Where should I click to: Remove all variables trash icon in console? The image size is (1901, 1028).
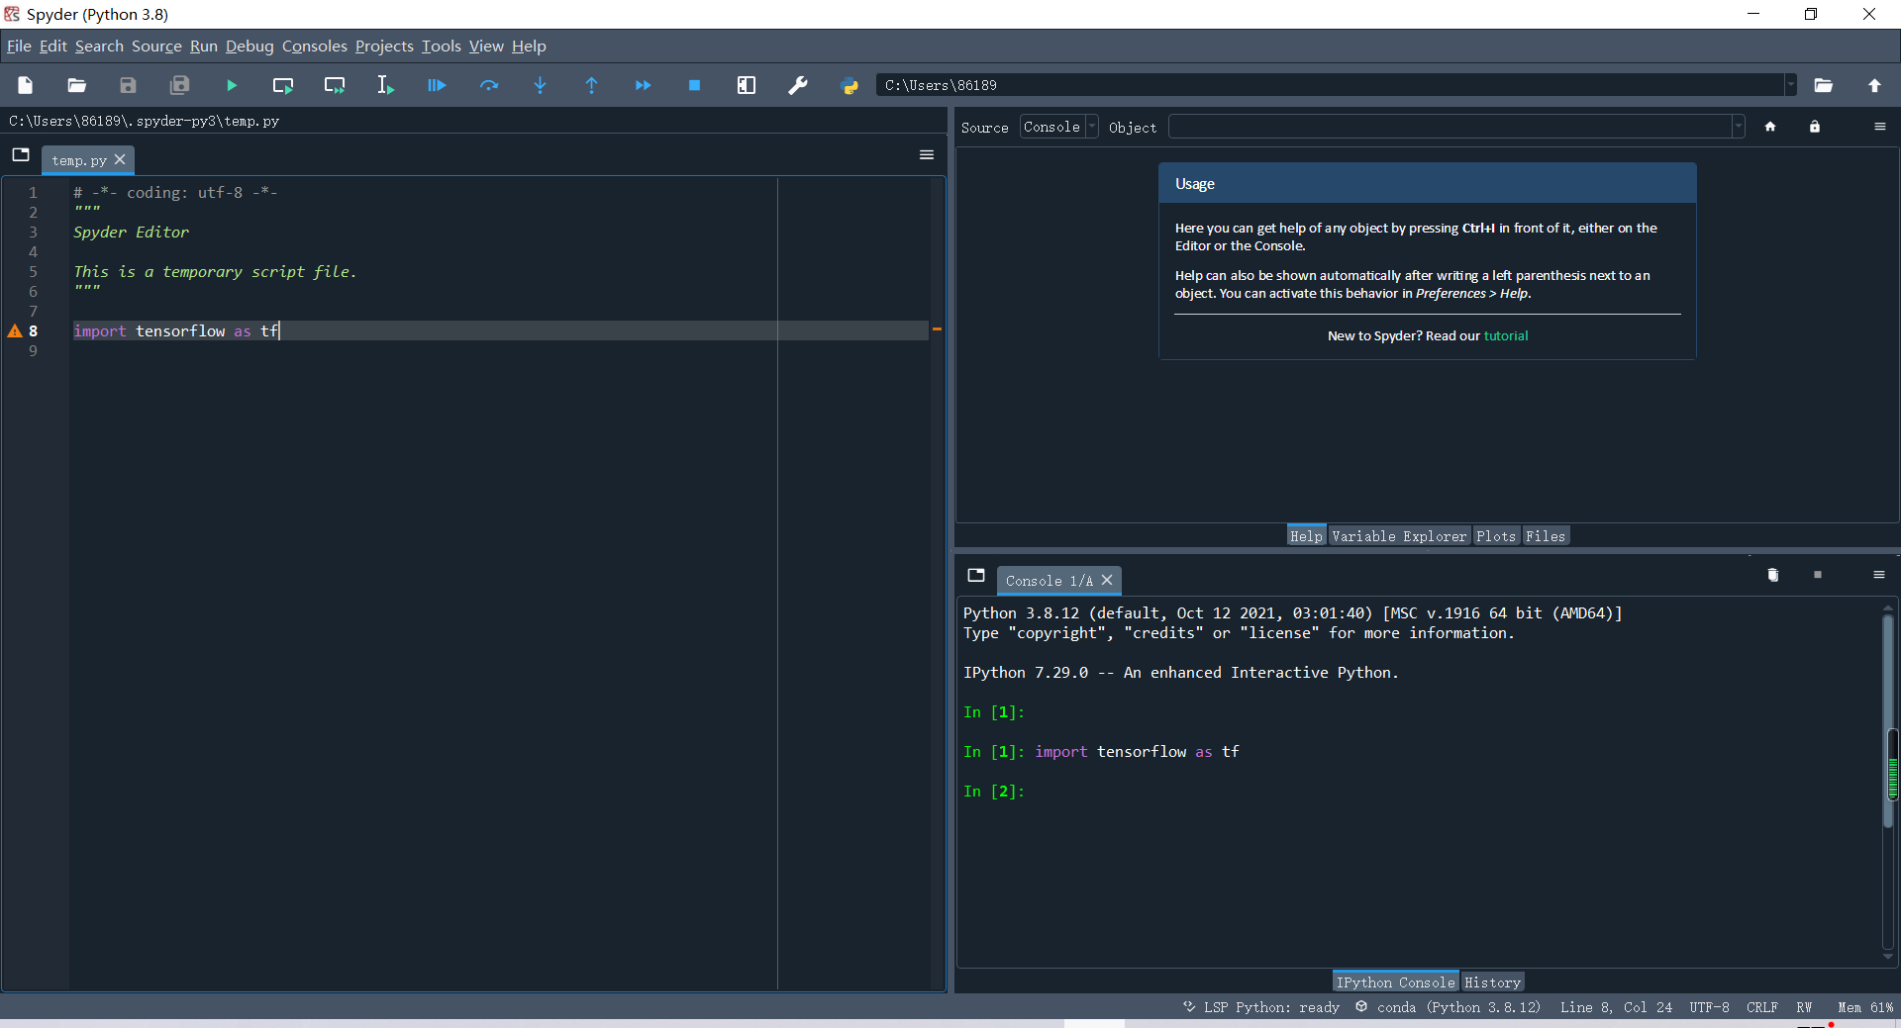tap(1773, 575)
